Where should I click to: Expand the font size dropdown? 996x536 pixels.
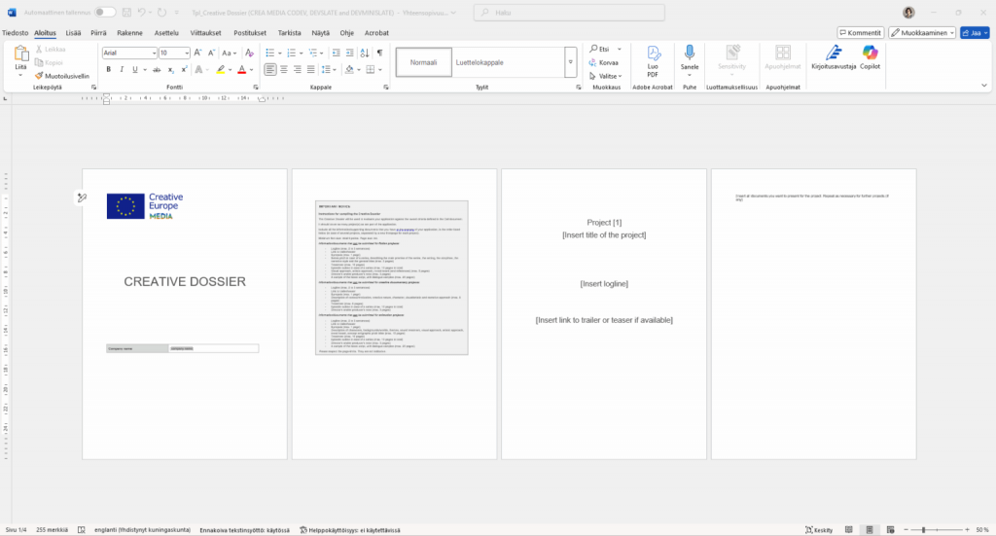(x=187, y=53)
